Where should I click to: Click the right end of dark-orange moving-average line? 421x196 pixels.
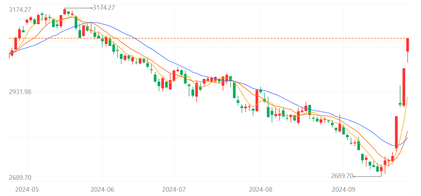pyautogui.click(x=407, y=132)
